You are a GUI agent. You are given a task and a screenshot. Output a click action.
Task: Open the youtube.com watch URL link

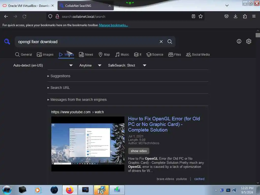point(77,112)
